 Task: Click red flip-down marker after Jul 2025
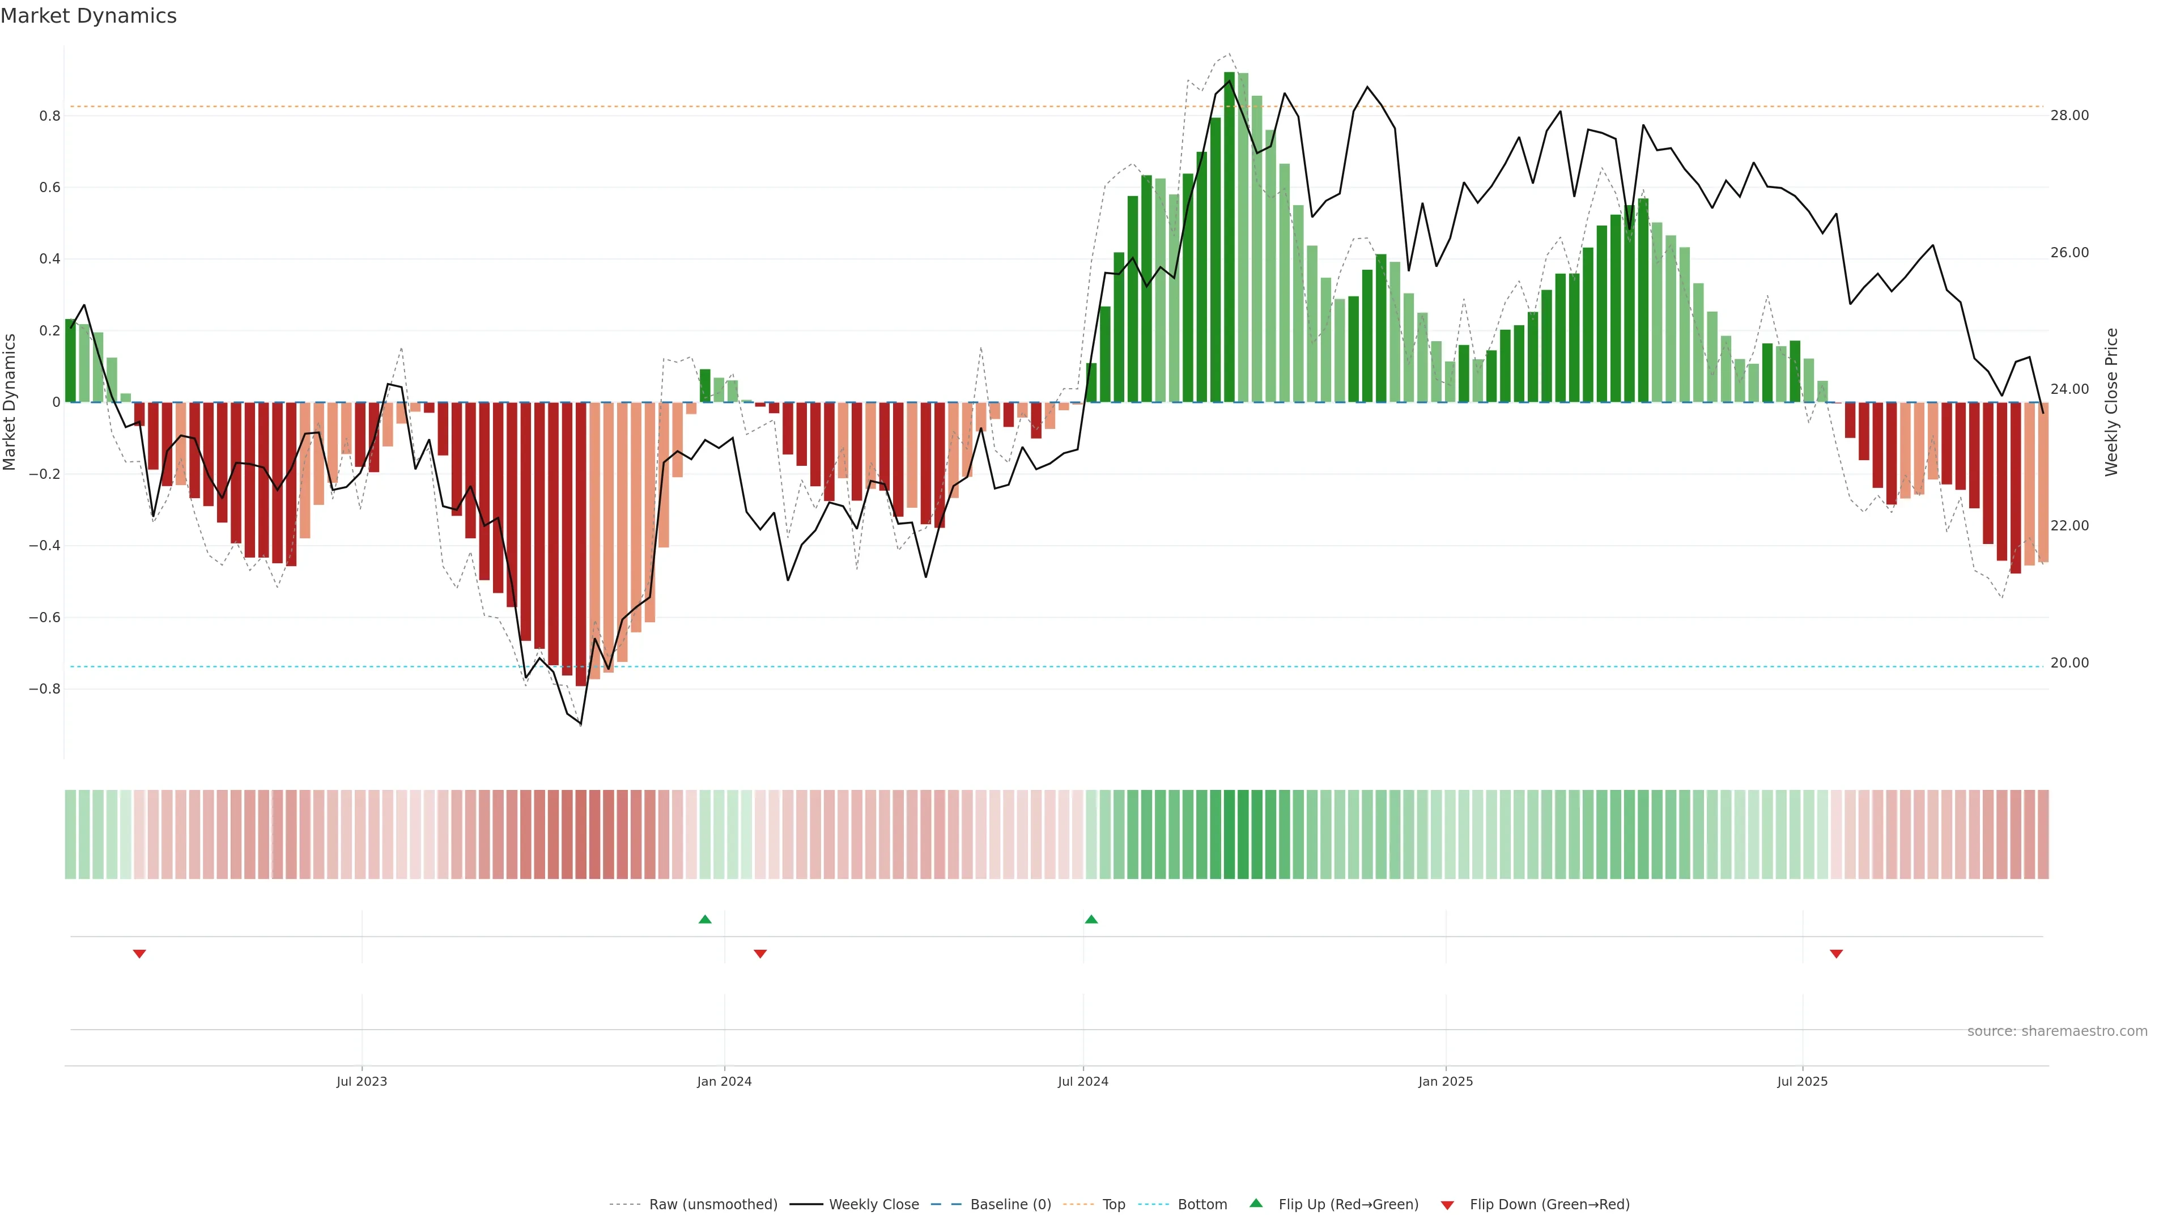pos(1835,954)
